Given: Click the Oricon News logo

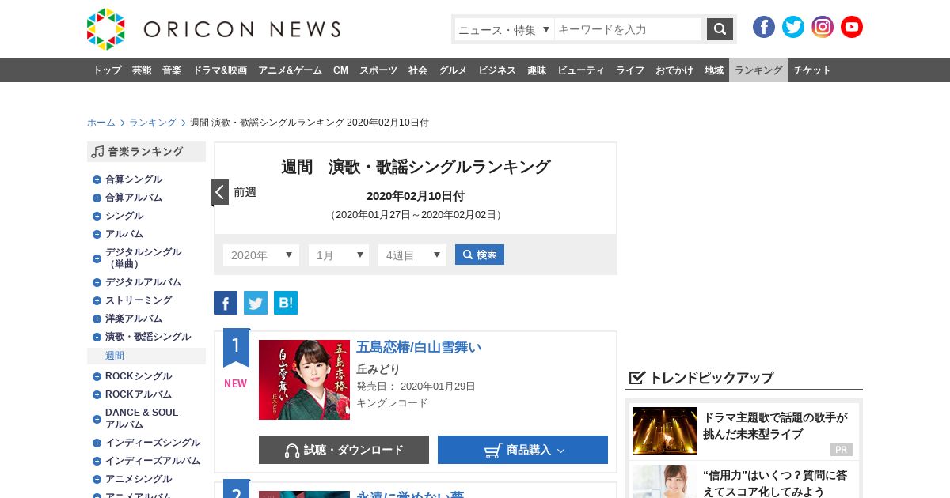Looking at the screenshot, I should point(214,29).
